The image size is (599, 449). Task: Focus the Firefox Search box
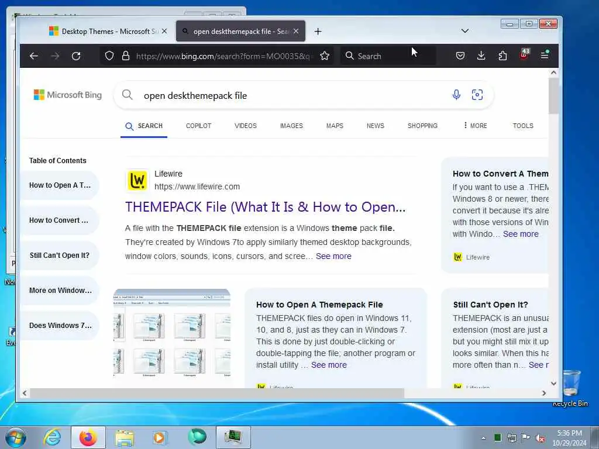point(388,56)
